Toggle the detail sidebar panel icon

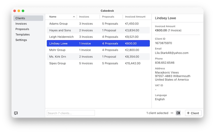(178, 113)
